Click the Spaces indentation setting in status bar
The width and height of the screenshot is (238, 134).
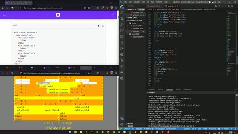coord(187,129)
